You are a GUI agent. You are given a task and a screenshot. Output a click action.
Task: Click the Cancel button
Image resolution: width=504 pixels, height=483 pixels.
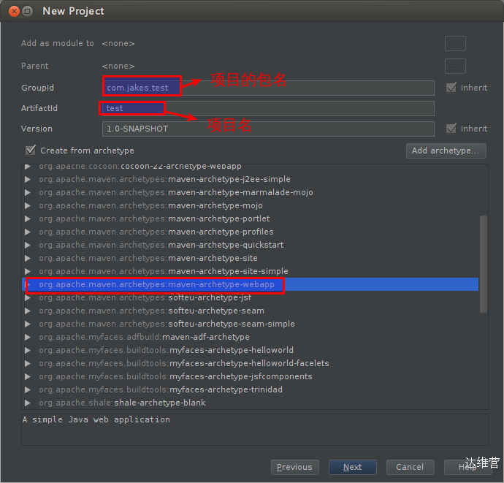click(x=410, y=467)
